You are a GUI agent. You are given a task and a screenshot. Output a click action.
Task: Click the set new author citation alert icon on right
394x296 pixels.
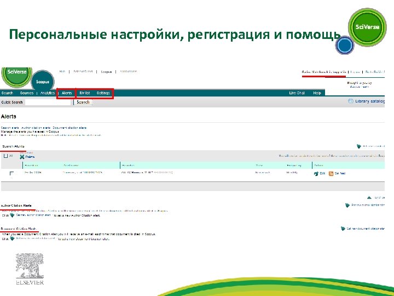(x=347, y=206)
